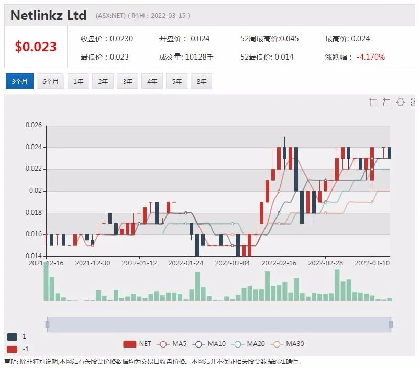Click the 开盘价 0.024 value
The image size is (420, 369).
[184, 39]
